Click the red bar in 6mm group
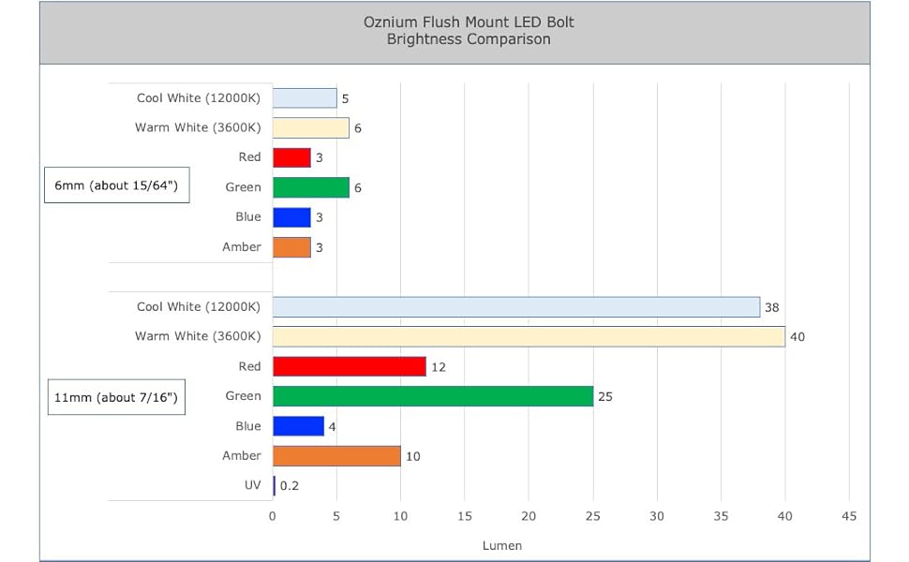 point(291,157)
